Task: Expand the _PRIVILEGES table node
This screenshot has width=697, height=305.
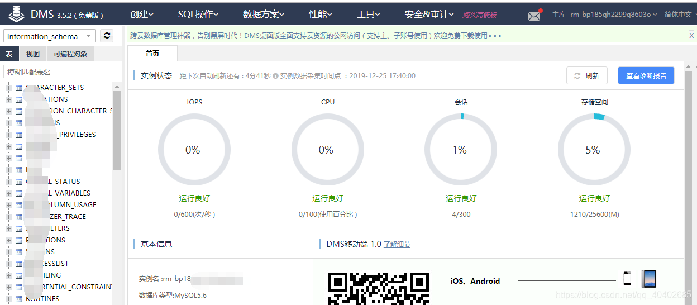Action: pos(8,135)
